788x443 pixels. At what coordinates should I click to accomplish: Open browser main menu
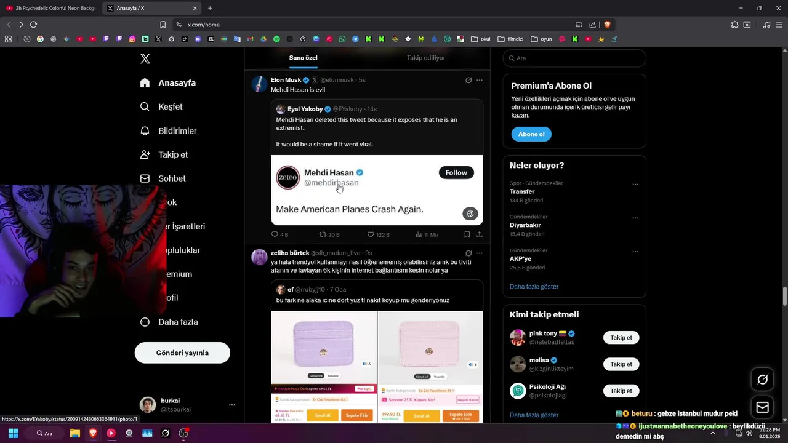[x=779, y=25]
